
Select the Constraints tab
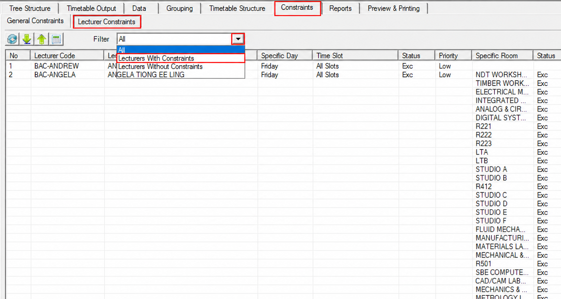(297, 8)
